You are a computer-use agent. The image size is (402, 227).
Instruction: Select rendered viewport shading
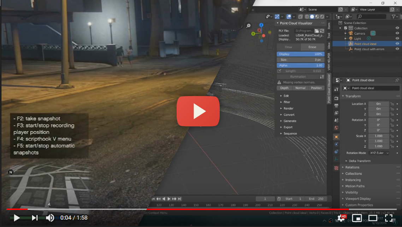point(322,17)
